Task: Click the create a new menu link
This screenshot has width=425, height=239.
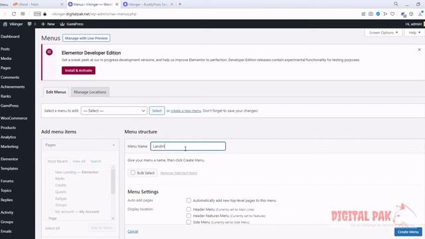Action: [186, 111]
